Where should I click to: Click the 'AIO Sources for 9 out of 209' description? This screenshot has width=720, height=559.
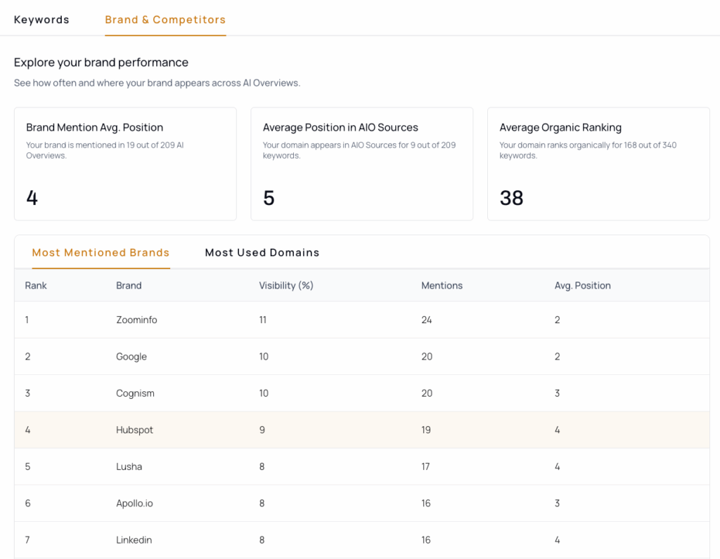point(359,150)
